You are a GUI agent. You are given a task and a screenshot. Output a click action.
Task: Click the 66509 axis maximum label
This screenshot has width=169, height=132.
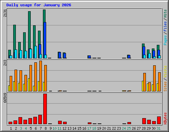tap(5, 98)
